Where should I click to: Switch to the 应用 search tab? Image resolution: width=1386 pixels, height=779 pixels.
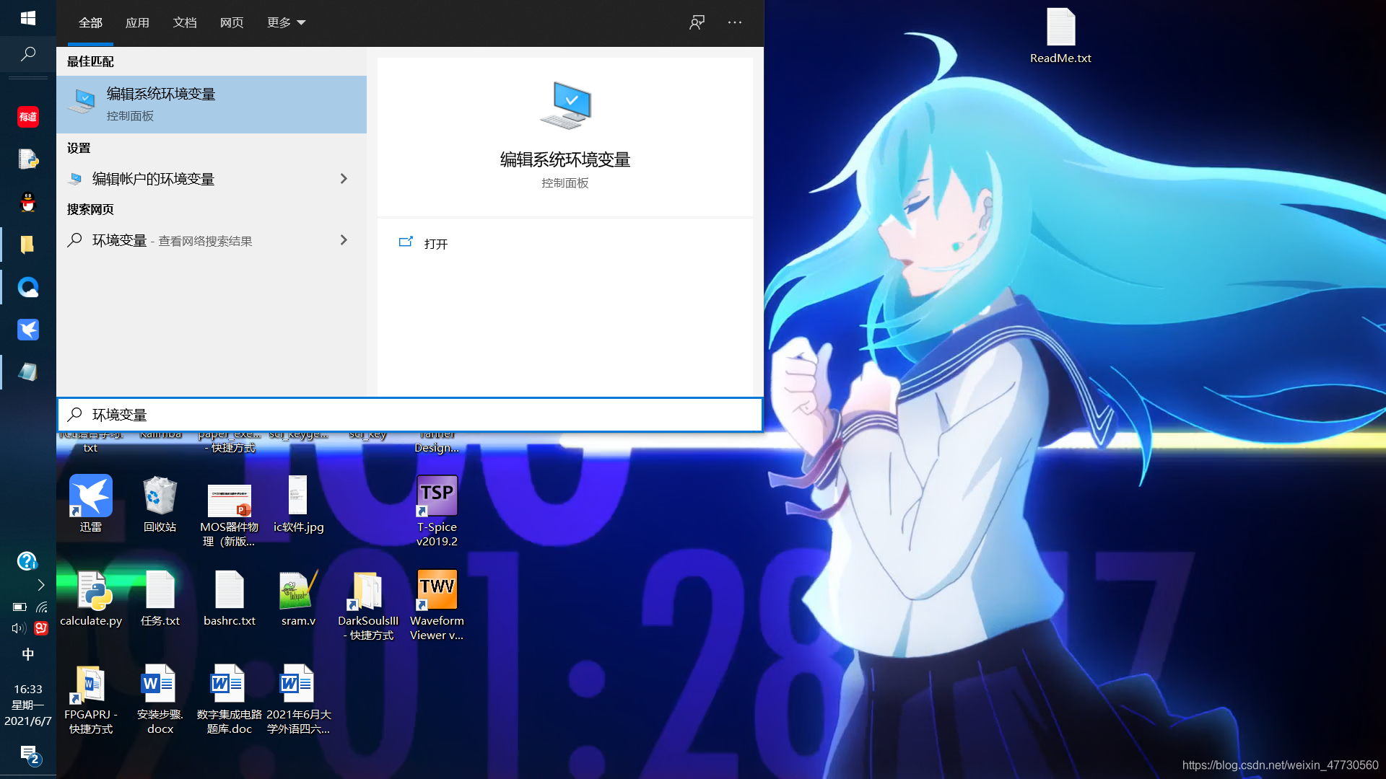(x=137, y=23)
